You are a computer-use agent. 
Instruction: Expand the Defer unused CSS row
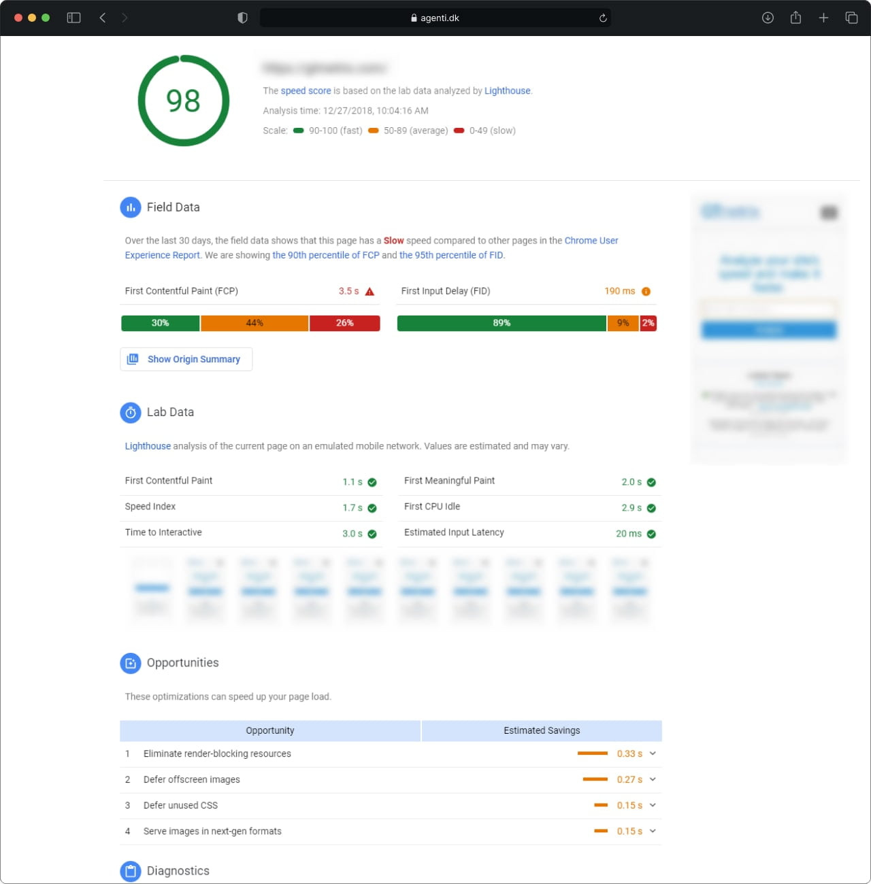tap(653, 805)
